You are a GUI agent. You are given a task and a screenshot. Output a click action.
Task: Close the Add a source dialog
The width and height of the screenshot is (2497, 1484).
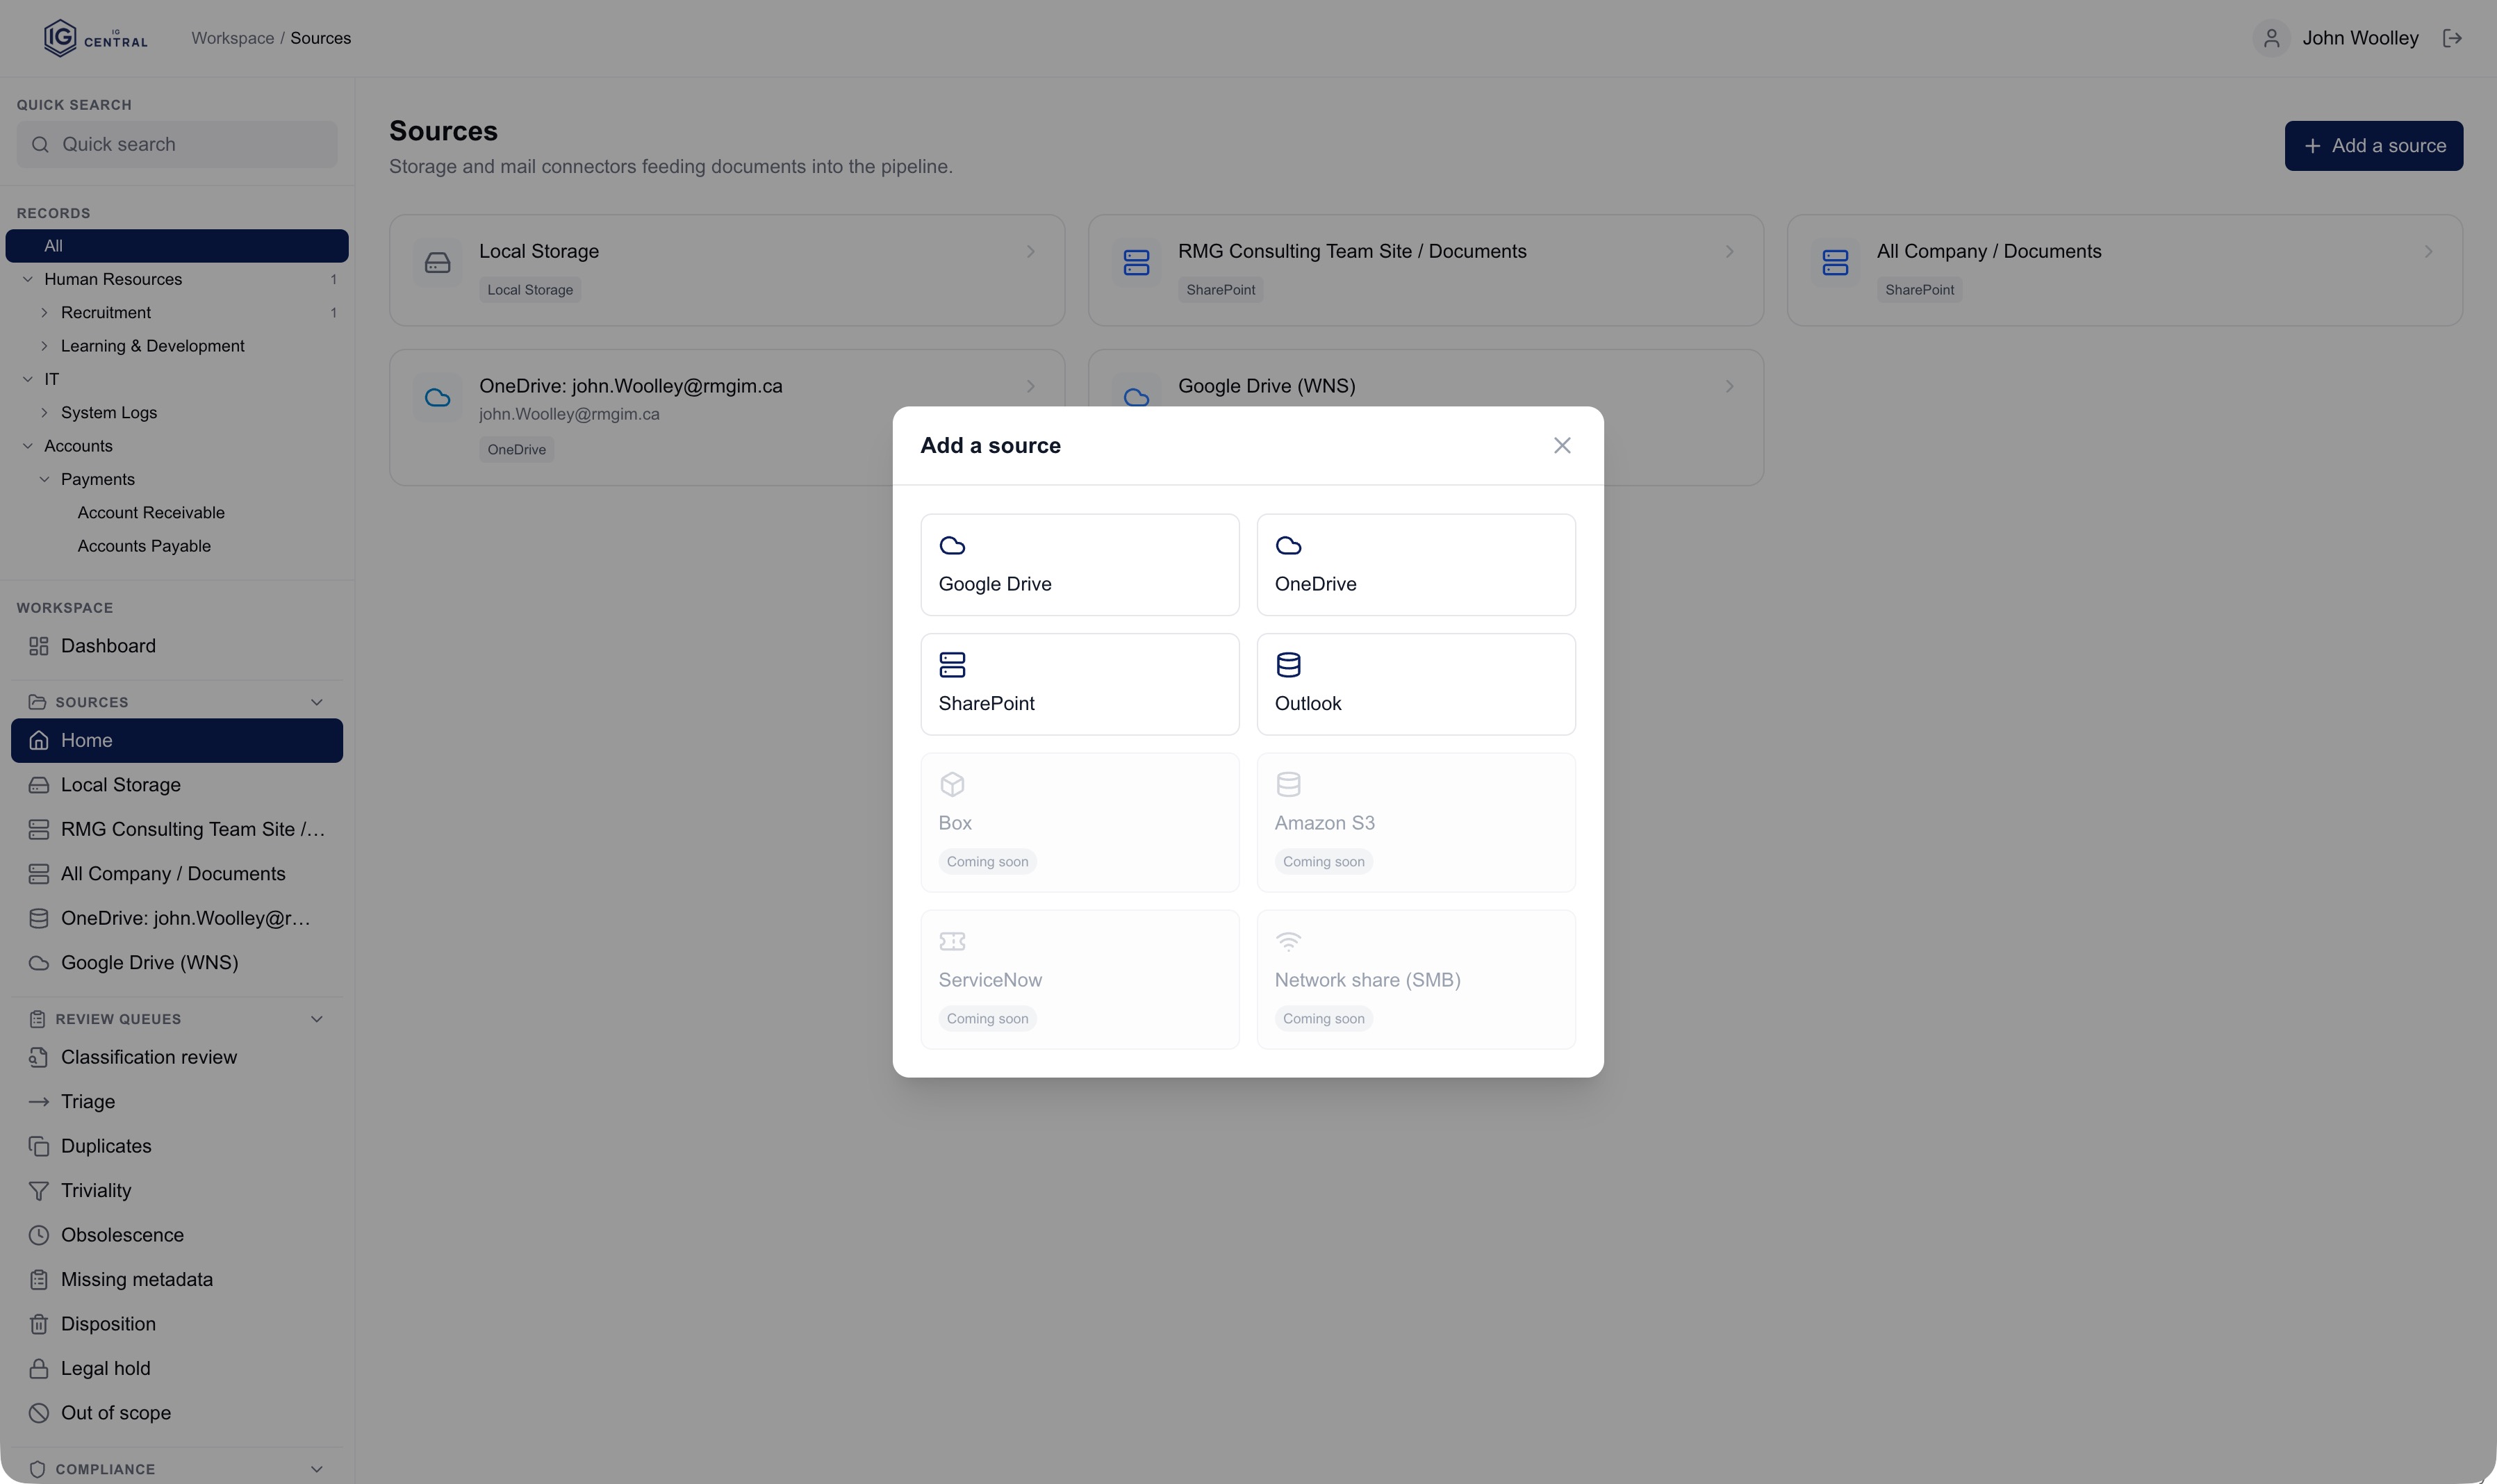pyautogui.click(x=1562, y=446)
